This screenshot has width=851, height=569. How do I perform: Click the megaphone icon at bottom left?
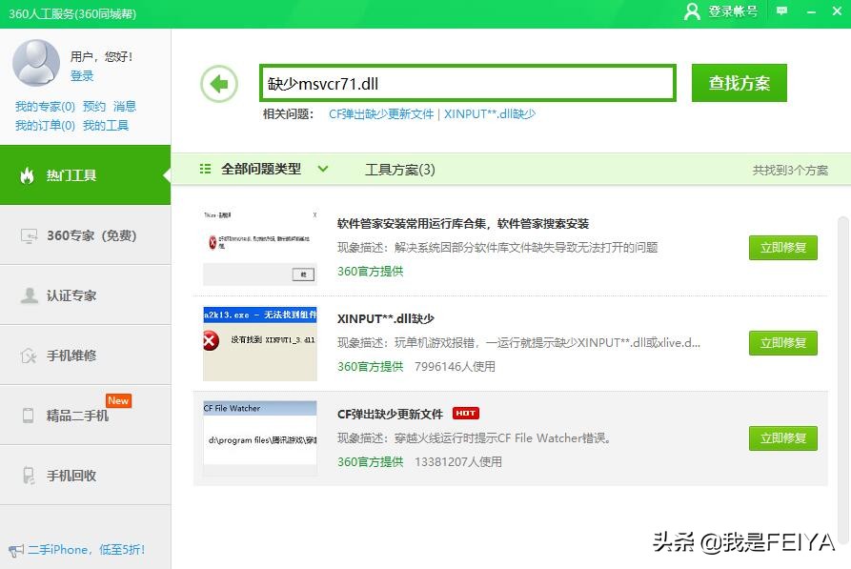coord(16,551)
